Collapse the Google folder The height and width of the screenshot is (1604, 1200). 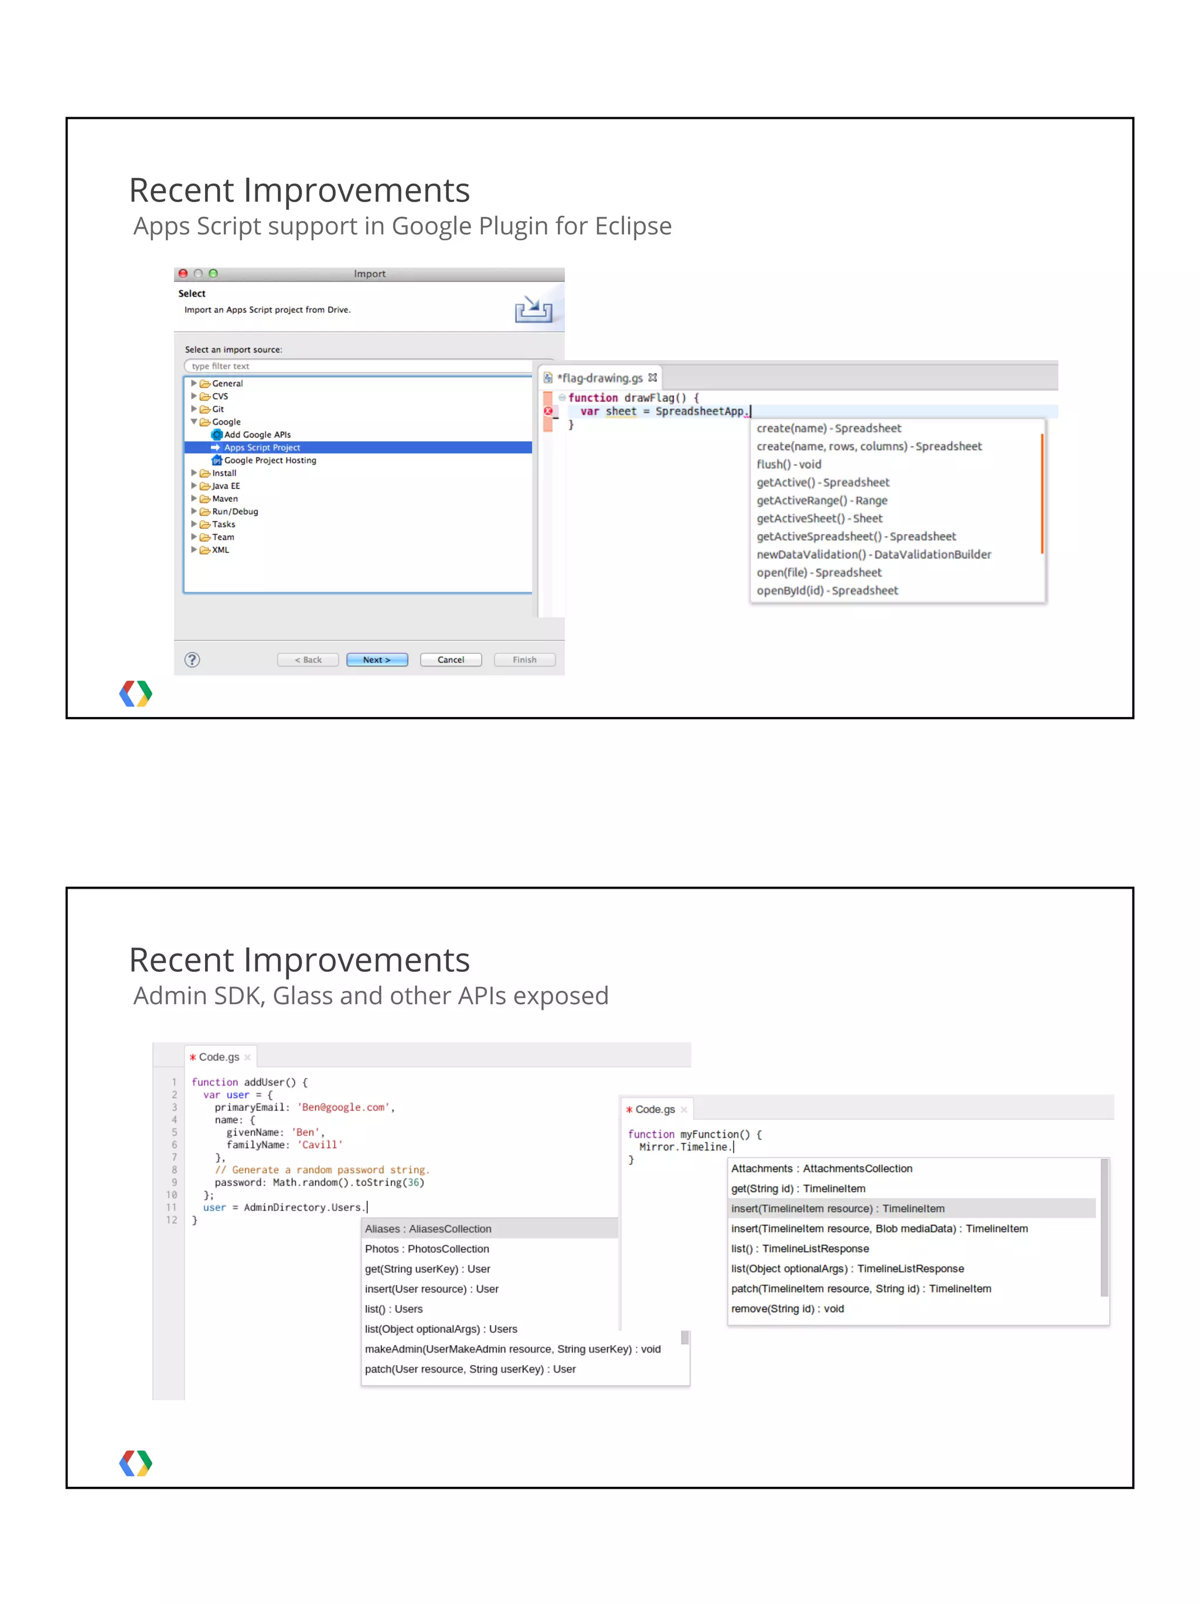pyautogui.click(x=193, y=421)
